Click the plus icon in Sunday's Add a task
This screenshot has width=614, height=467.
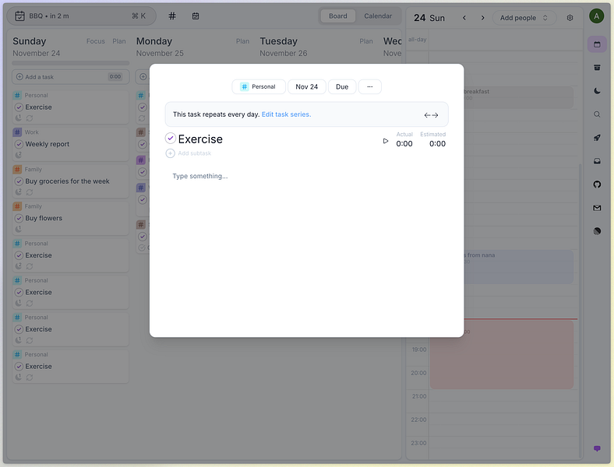pos(19,77)
